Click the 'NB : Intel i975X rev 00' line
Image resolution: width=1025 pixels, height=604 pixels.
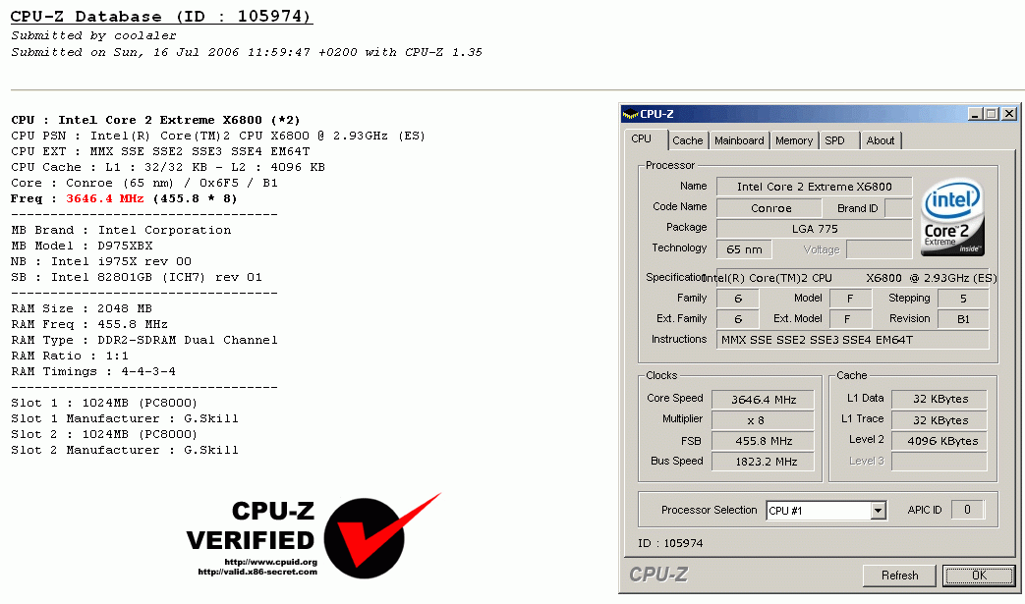click(100, 261)
